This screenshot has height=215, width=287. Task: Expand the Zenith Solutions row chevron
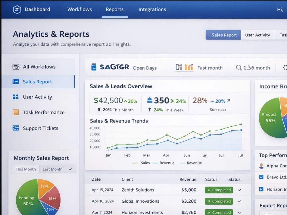tap(239, 190)
